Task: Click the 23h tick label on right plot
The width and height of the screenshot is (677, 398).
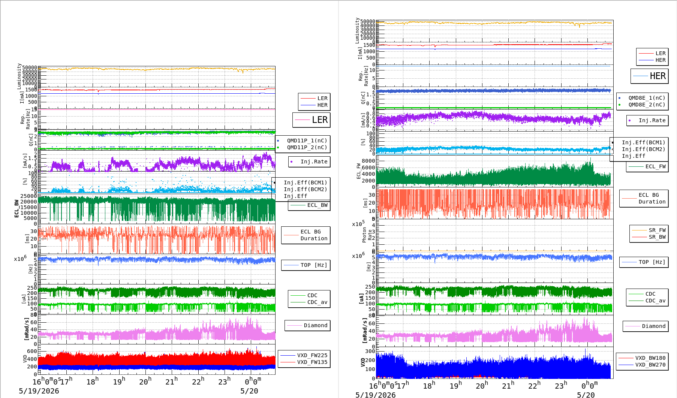Action: coord(561,385)
